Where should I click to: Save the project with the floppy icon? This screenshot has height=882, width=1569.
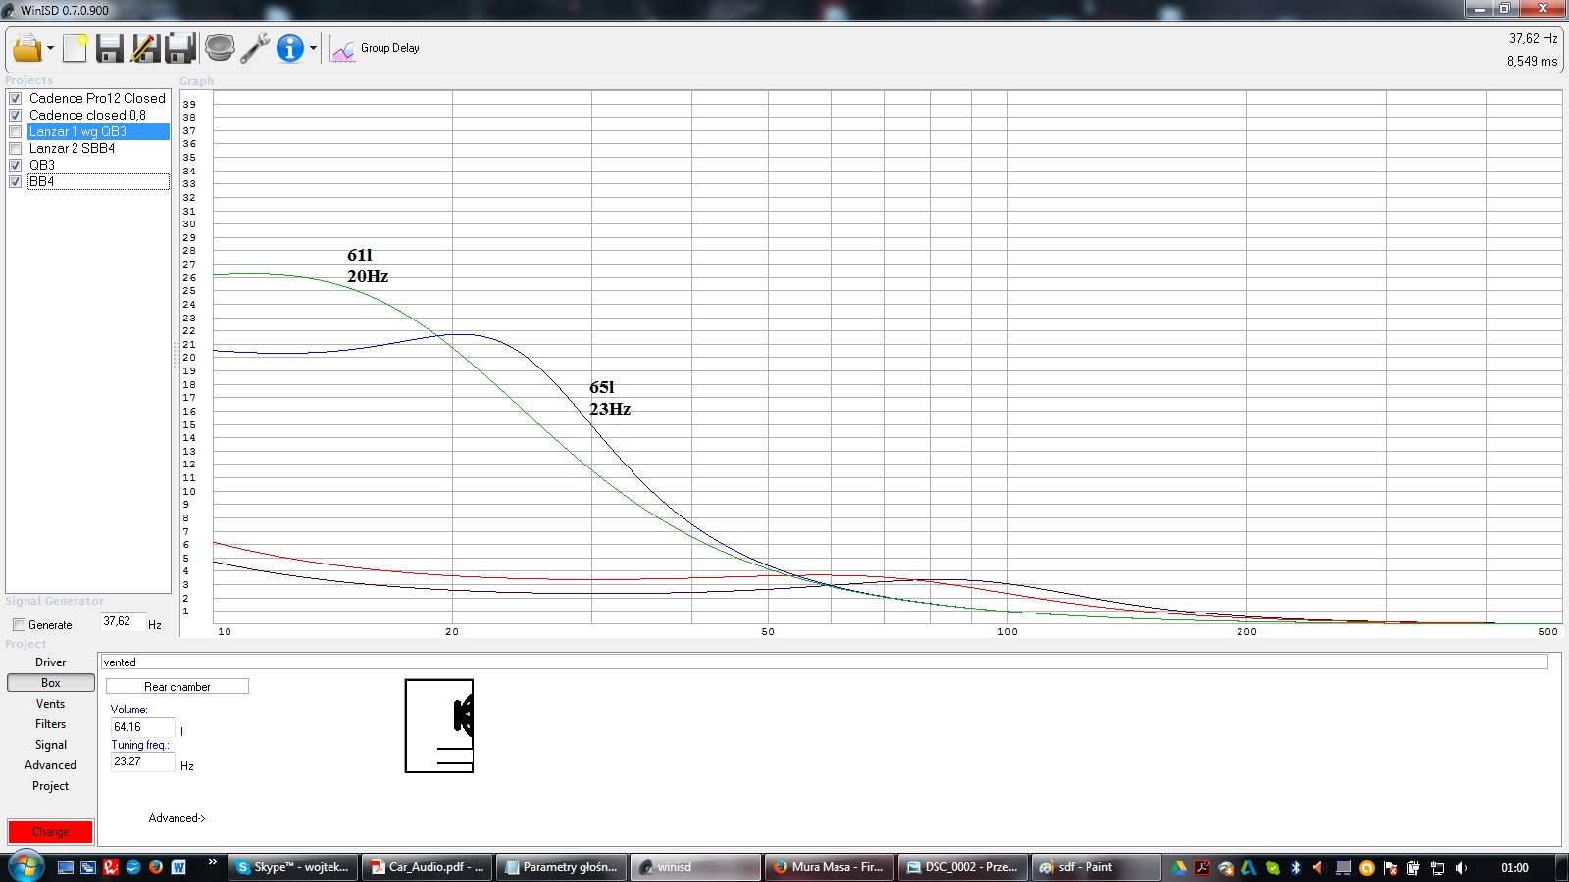coord(110,48)
